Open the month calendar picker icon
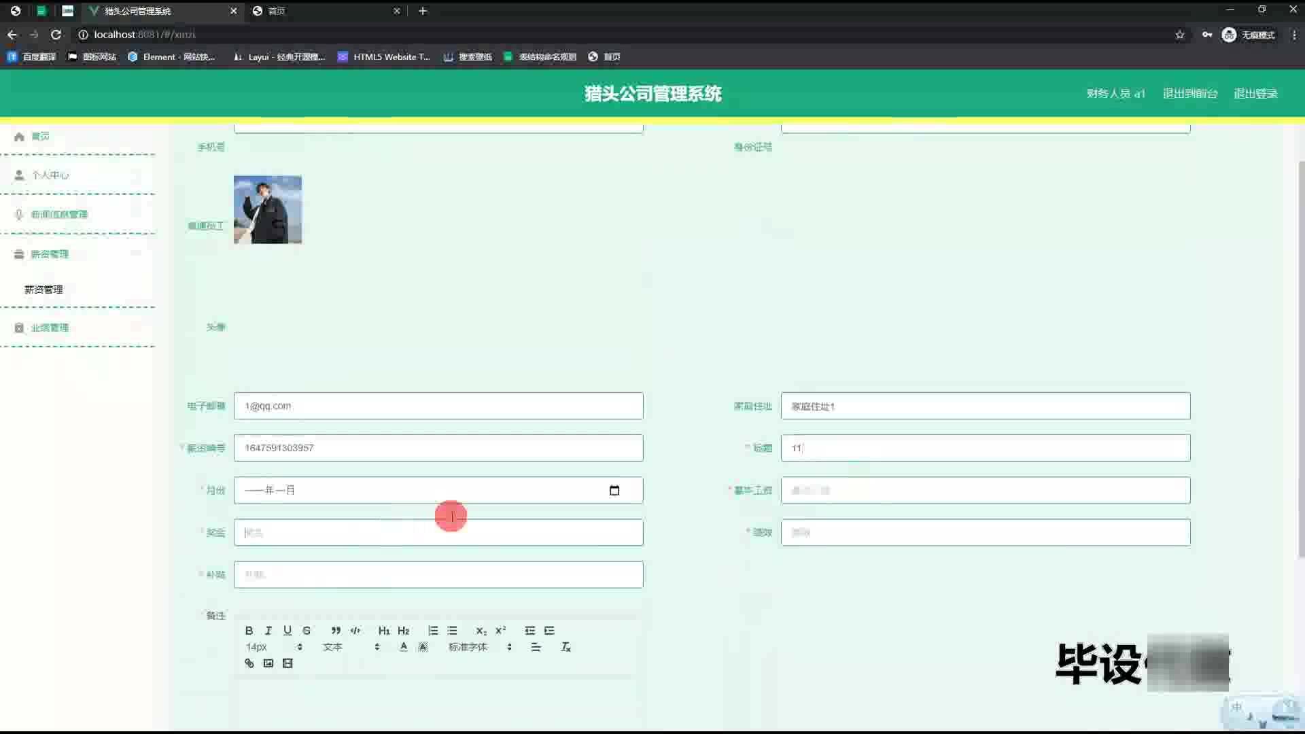1305x734 pixels. point(614,491)
